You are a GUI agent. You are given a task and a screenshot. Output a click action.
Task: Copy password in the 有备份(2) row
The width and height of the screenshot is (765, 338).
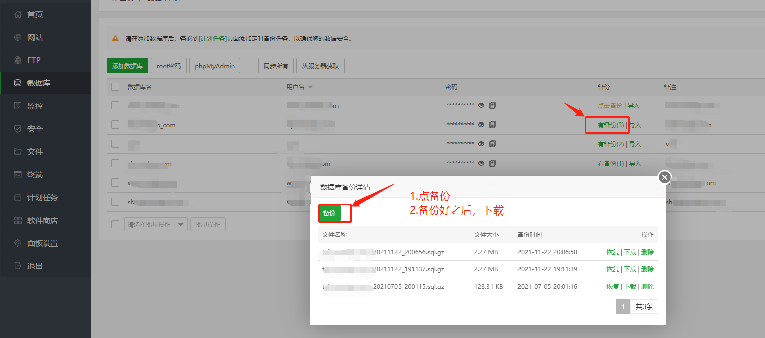(493, 144)
